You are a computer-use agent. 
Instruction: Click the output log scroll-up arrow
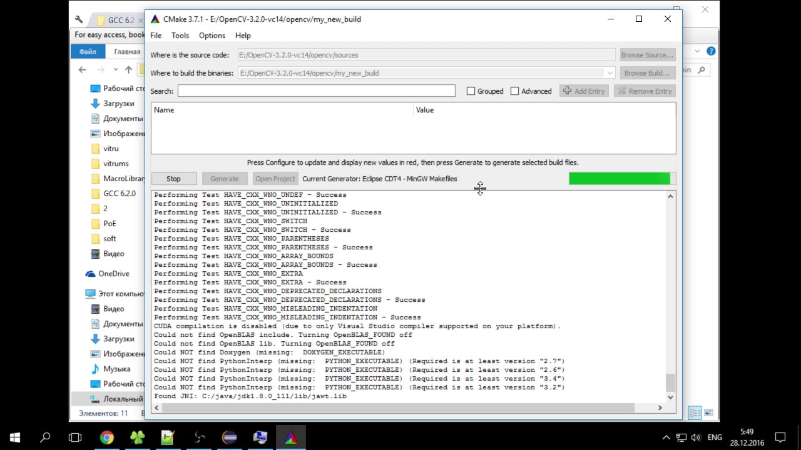670,196
